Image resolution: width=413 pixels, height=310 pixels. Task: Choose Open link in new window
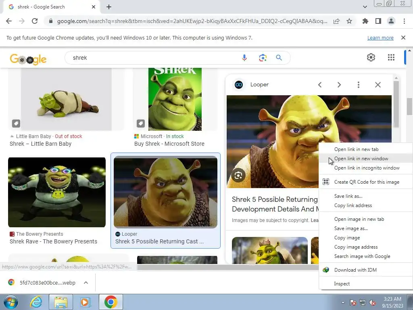[366, 158]
